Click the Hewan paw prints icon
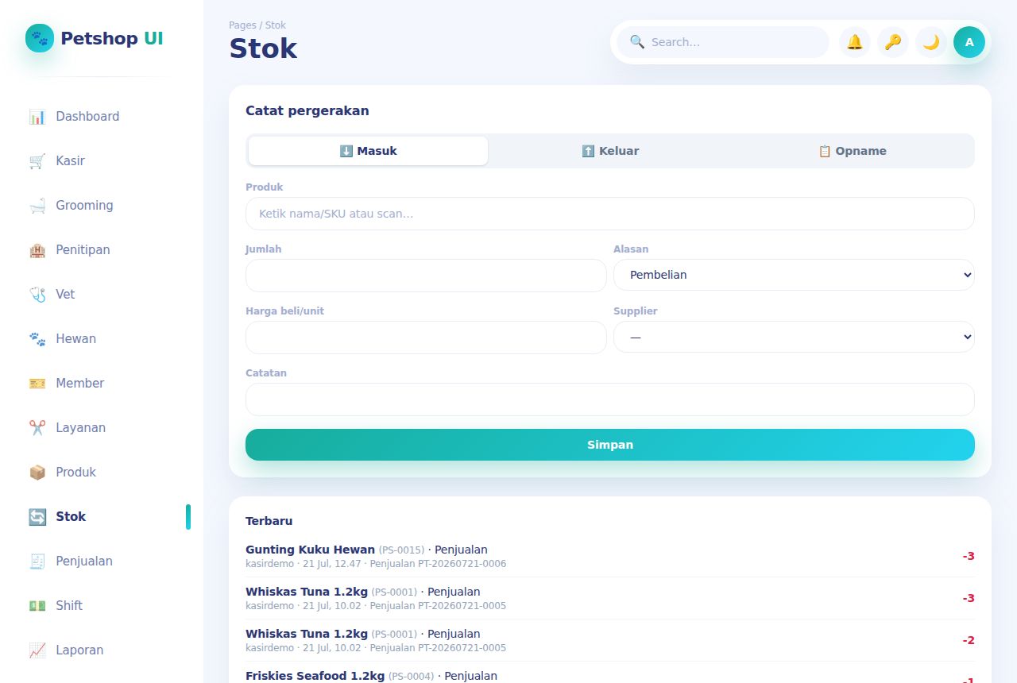 [x=37, y=339]
